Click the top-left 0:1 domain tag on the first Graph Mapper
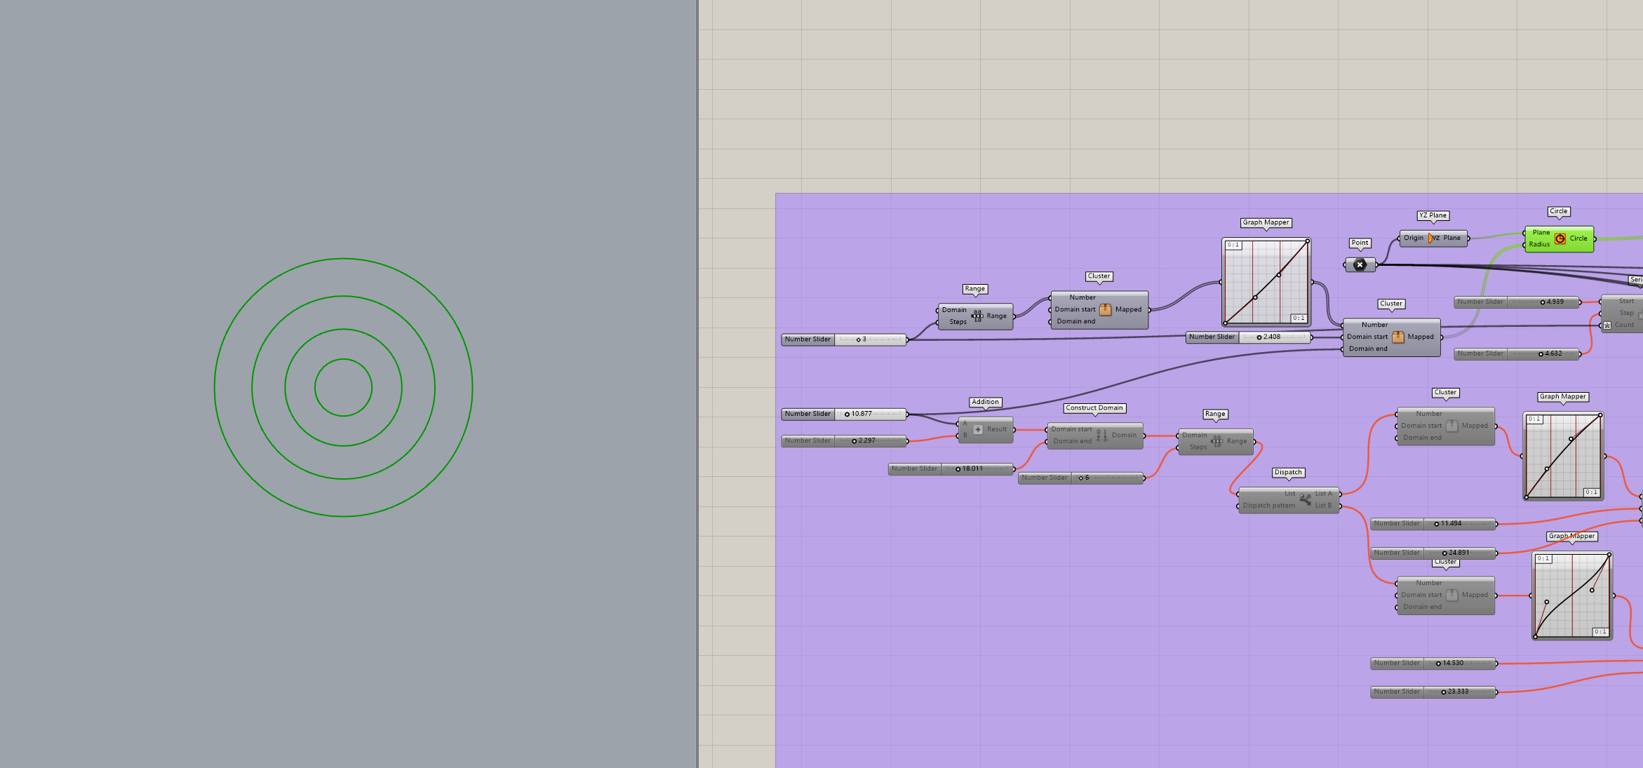The width and height of the screenshot is (1643, 768). tap(1233, 245)
